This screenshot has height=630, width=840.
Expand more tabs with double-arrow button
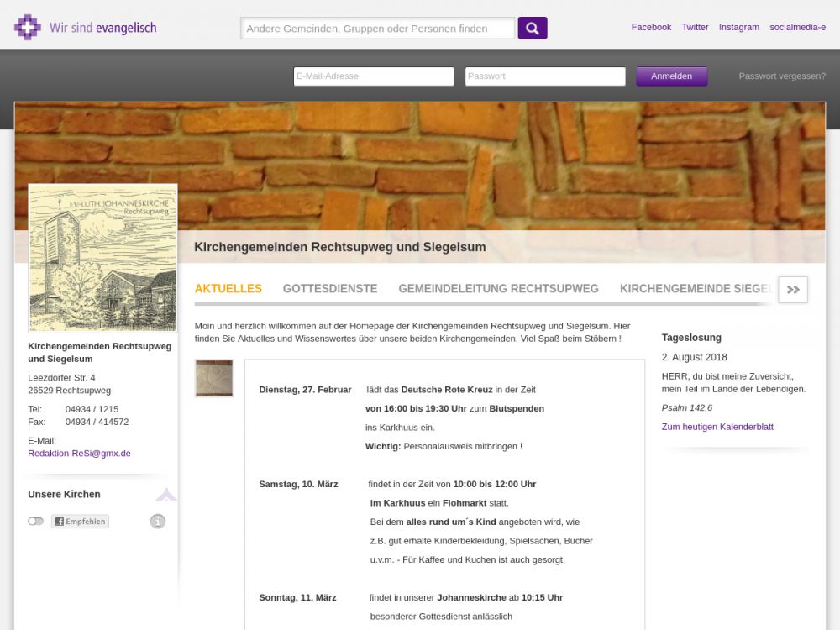click(793, 289)
